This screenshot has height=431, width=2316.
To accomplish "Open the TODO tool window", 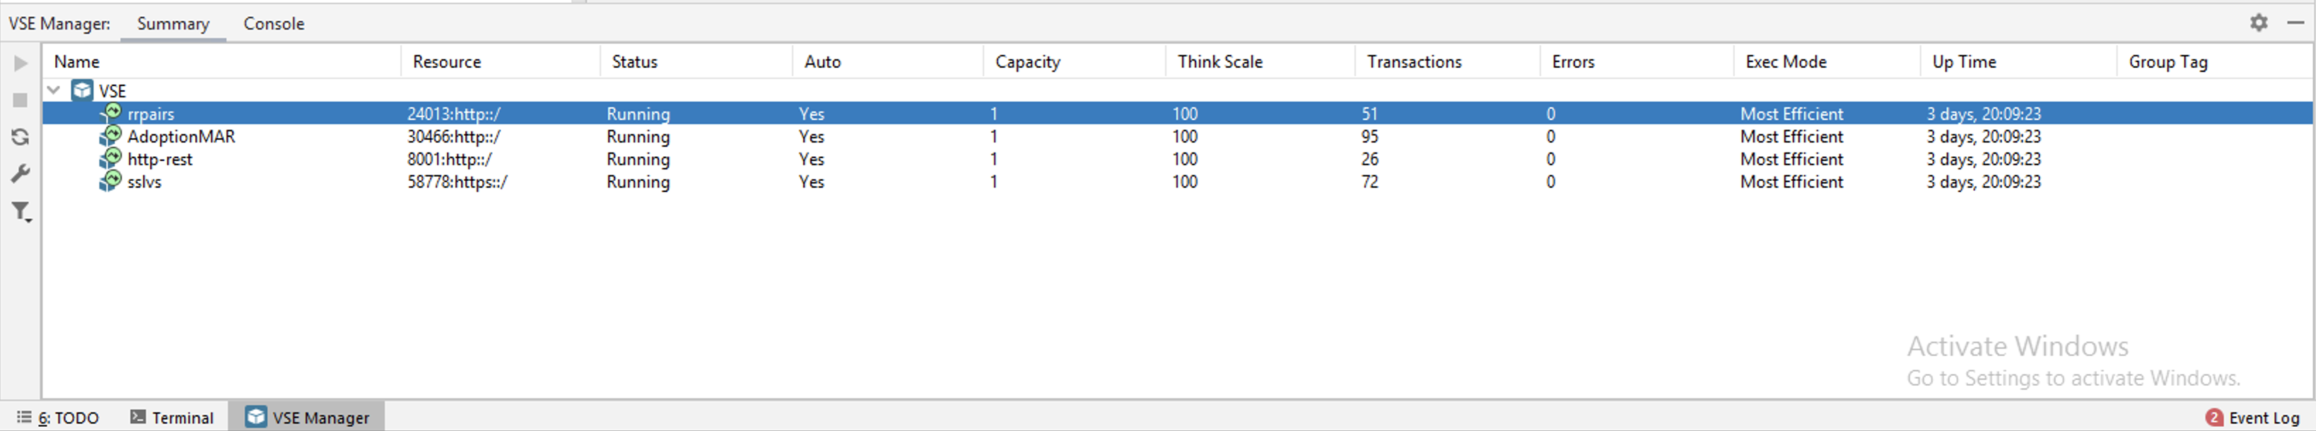I will [57, 418].
